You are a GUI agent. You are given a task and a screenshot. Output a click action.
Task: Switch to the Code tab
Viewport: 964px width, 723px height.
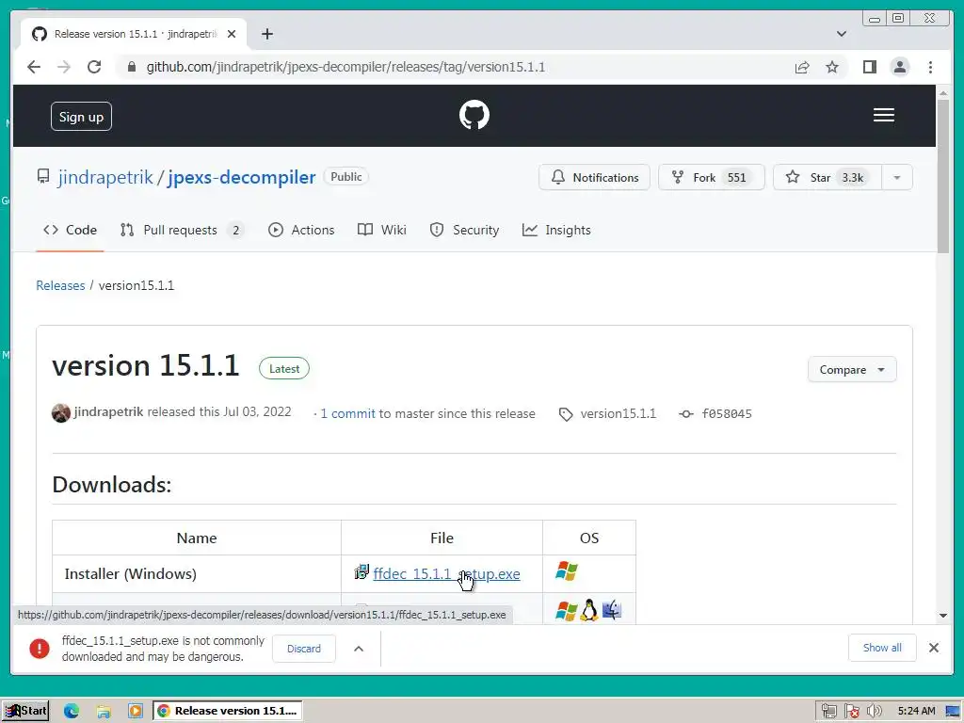click(70, 230)
